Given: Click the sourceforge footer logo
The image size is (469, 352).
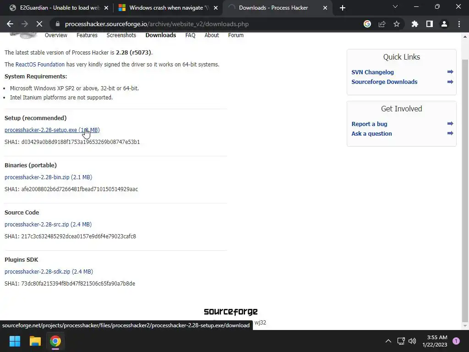Looking at the screenshot, I should tap(231, 312).
